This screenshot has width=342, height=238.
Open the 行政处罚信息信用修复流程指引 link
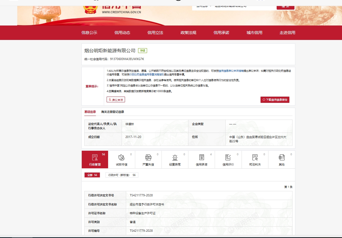tap(146, 75)
